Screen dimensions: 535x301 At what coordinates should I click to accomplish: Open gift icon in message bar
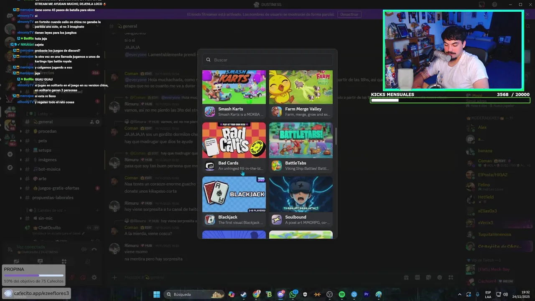[406, 277]
